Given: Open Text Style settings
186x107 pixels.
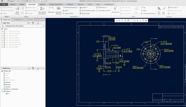Looking at the screenshot, I should 159,11.
